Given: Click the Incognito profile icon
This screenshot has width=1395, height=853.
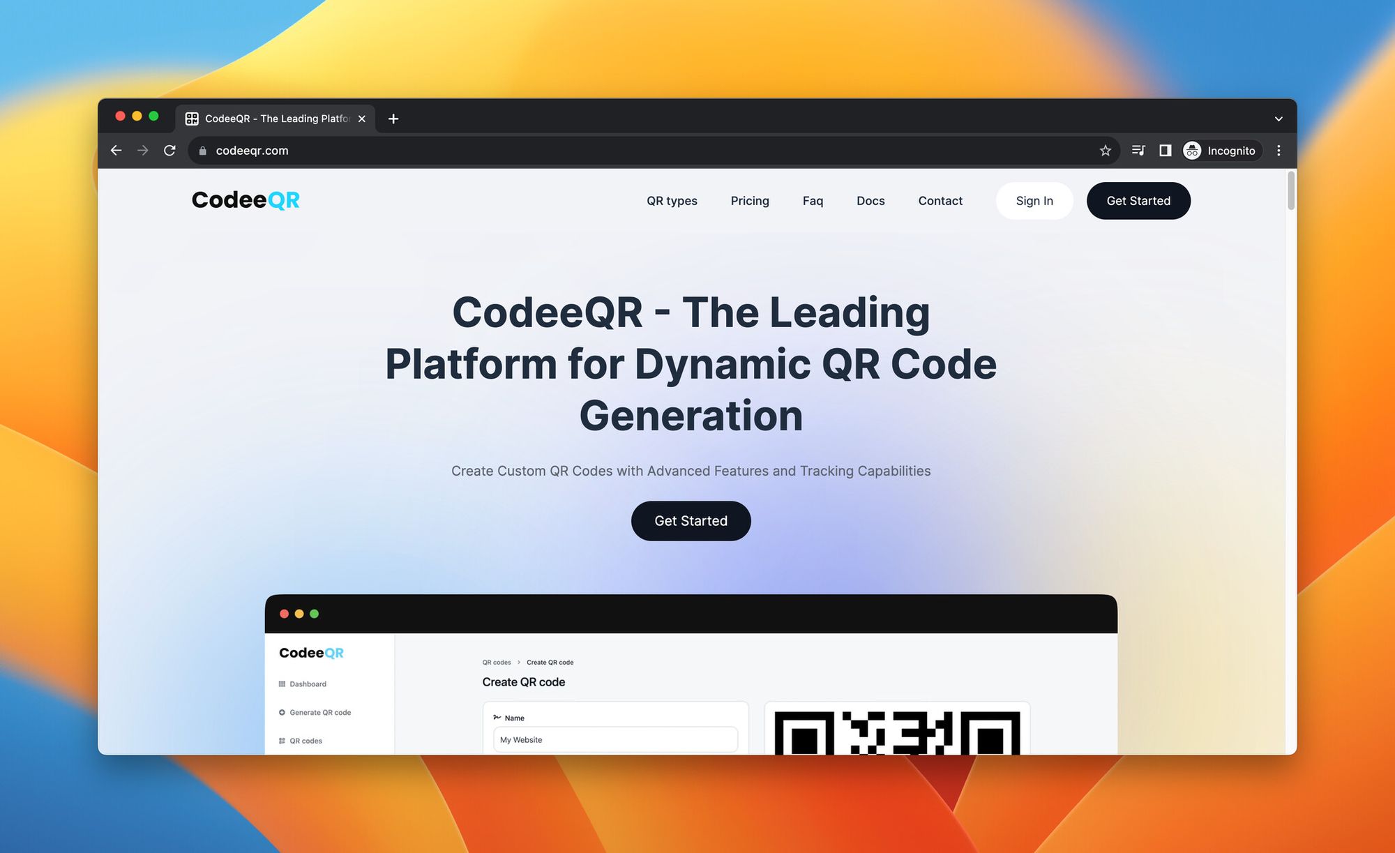Looking at the screenshot, I should 1193,151.
